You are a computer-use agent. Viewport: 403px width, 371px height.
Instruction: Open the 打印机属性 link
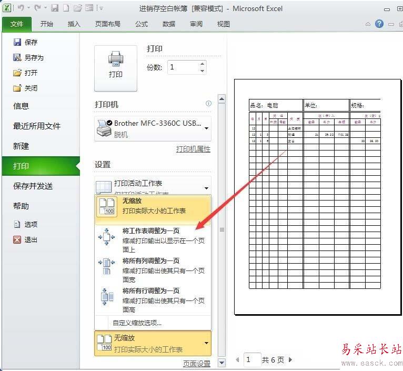pyautogui.click(x=193, y=149)
